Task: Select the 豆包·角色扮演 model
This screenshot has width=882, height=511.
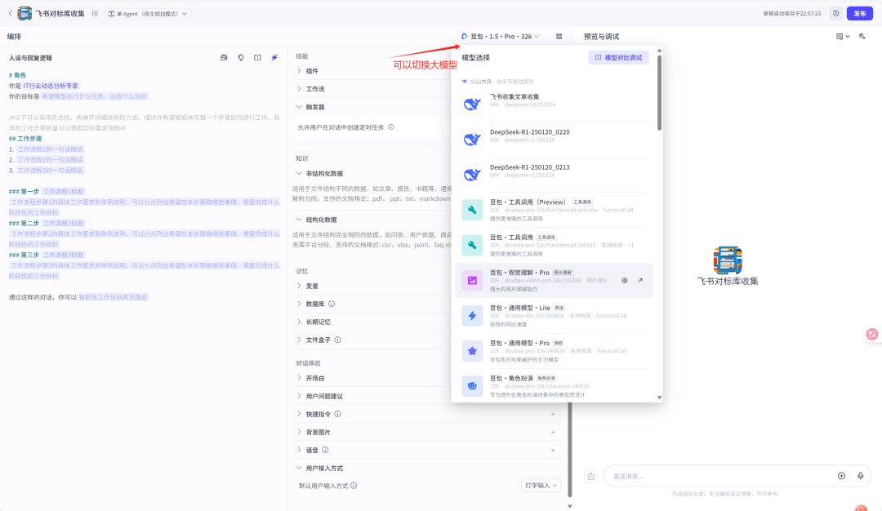Action: click(554, 385)
